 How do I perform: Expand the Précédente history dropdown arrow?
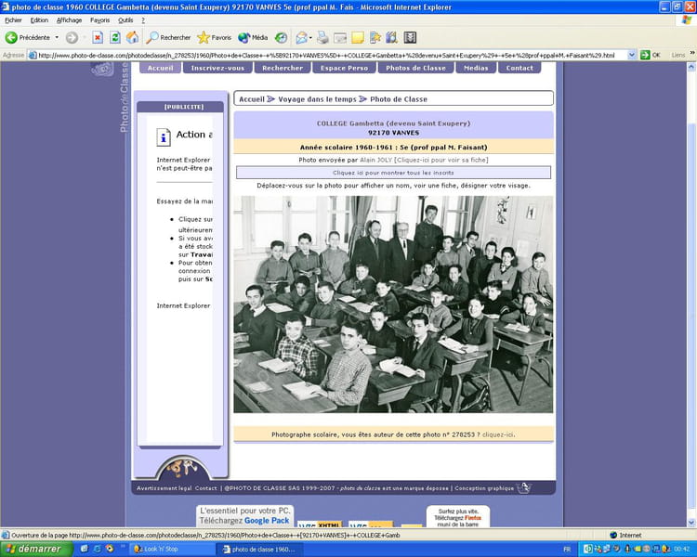[57, 38]
